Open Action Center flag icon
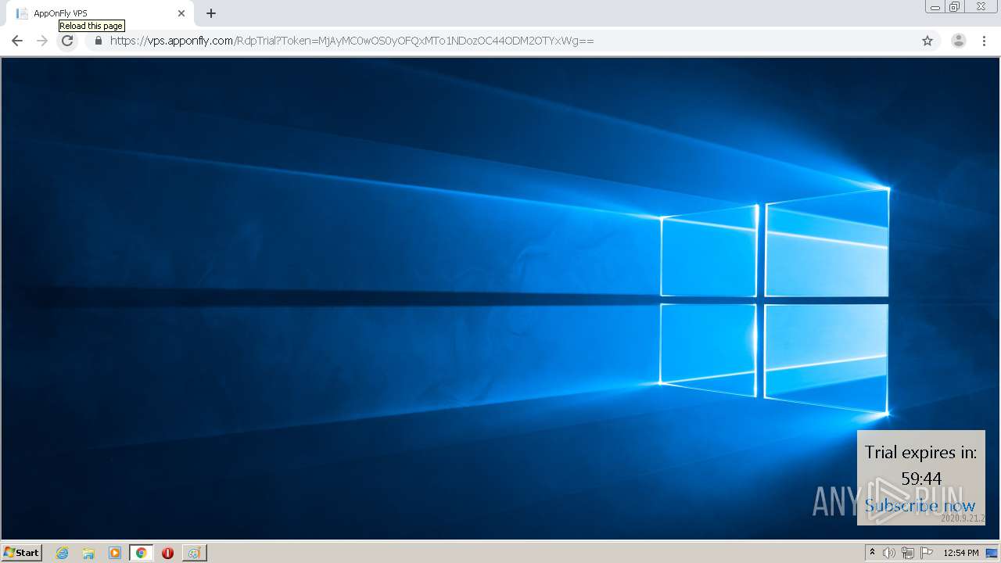Image resolution: width=1001 pixels, height=563 pixels. coord(927,553)
